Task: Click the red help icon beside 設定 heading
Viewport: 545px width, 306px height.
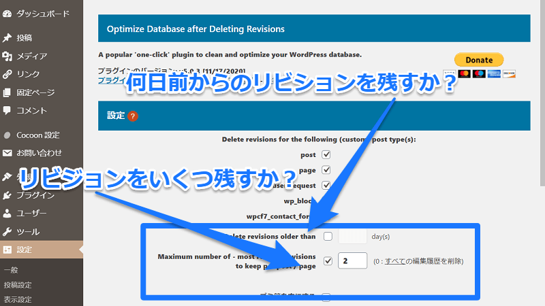Action: coord(133,116)
